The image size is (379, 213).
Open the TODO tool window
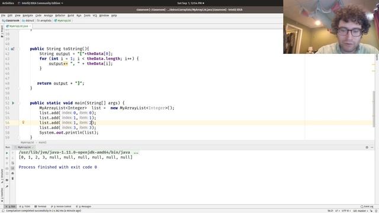point(25,206)
